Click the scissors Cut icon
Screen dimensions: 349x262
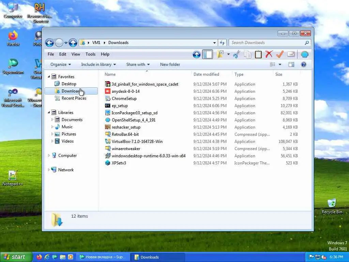coord(237,54)
